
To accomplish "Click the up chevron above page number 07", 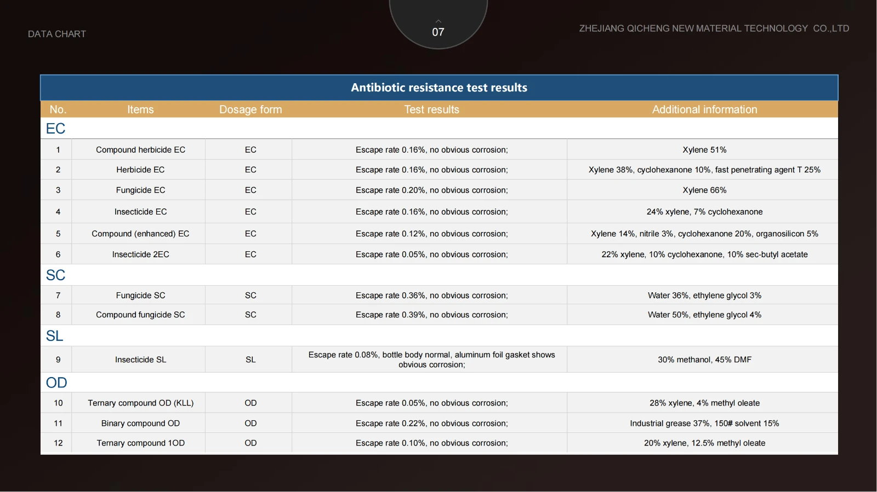I will [438, 21].
